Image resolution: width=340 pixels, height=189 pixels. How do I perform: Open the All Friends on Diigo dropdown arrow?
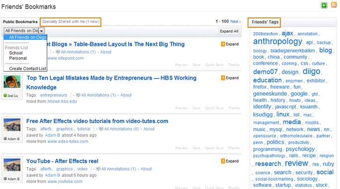[x=41, y=31]
